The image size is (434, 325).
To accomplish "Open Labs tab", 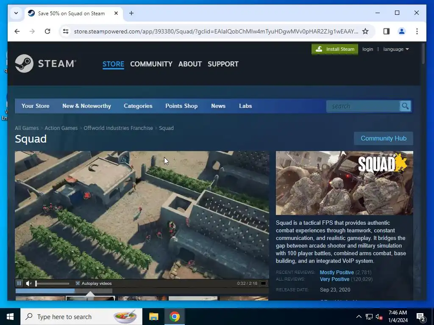I will 245,106.
